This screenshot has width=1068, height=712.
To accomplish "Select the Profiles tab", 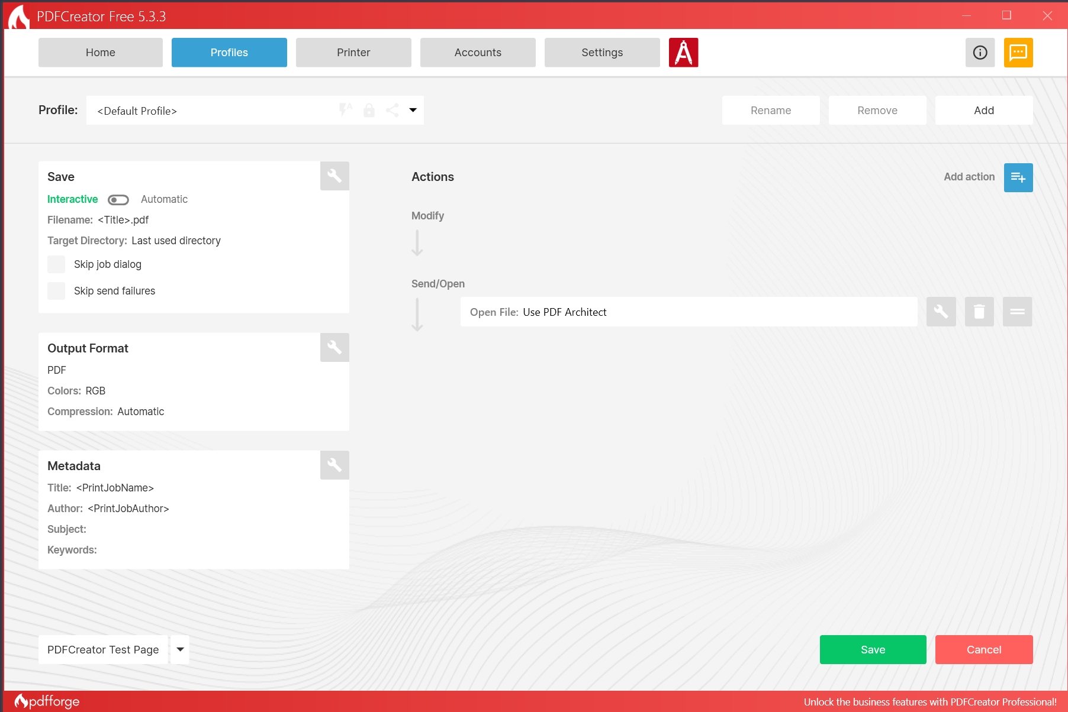I will (x=229, y=53).
